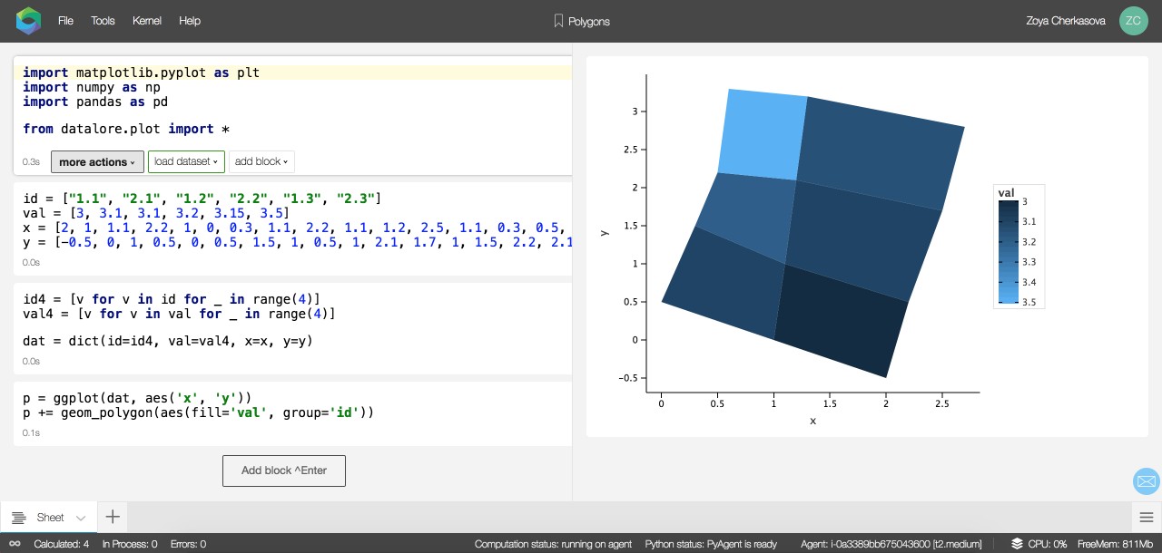
Task: Click the Errors: 0 status entry
Action: 189,544
